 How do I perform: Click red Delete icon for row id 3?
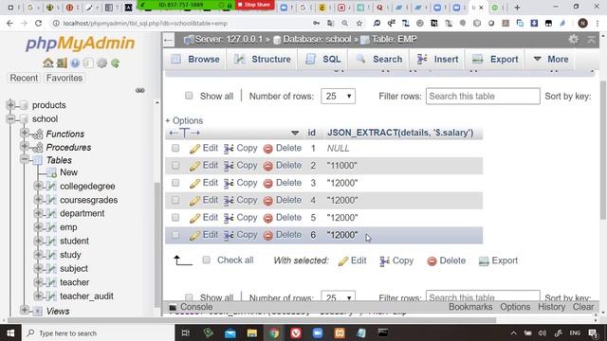(267, 183)
